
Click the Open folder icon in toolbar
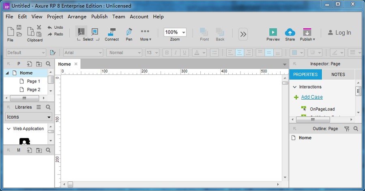(x=19, y=34)
